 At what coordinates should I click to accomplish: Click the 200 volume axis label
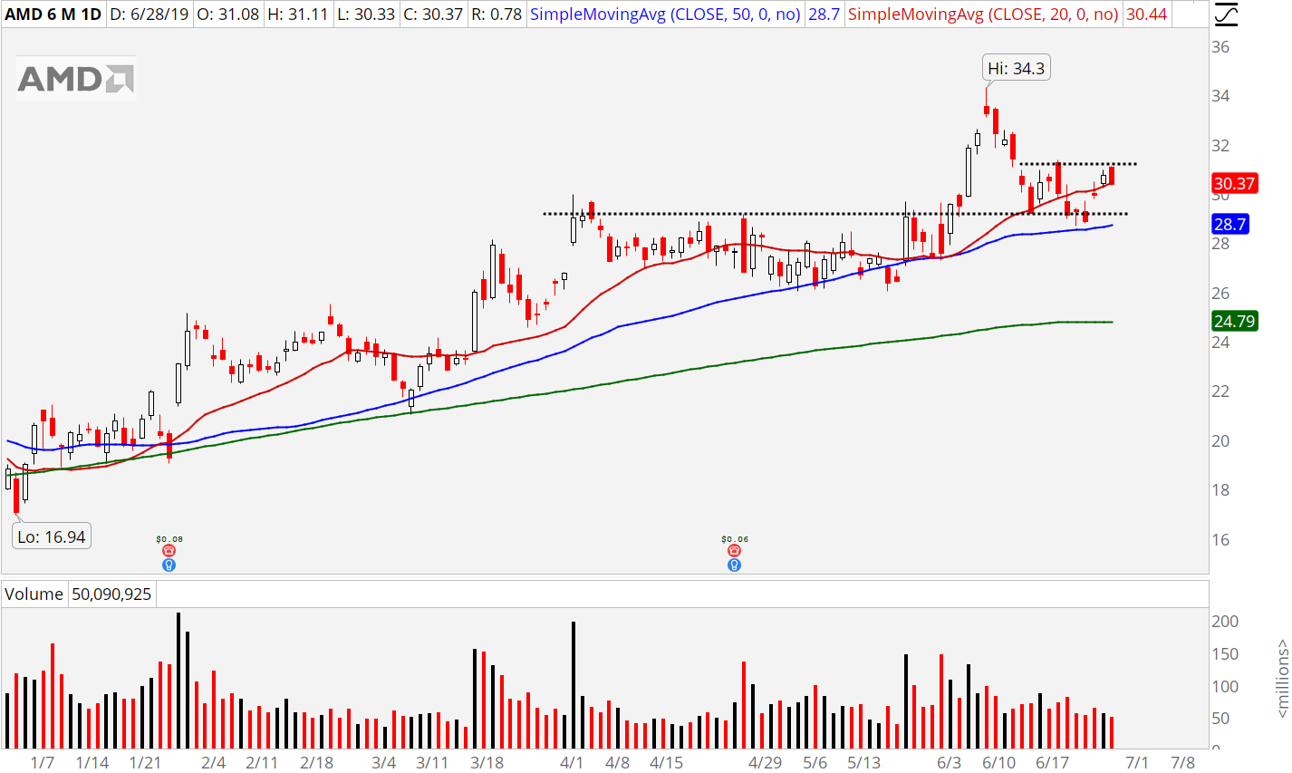[x=1225, y=622]
